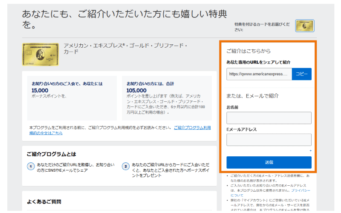Click the step 2 circle icon
The image size is (341, 213).
pos(125,167)
